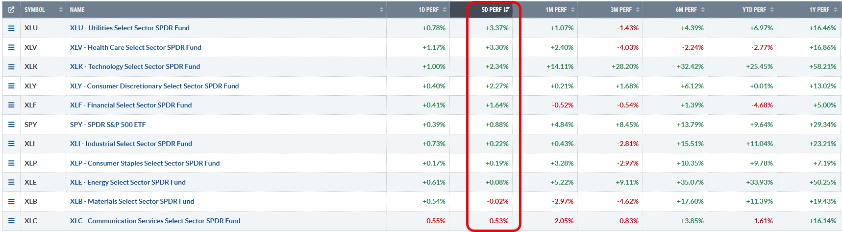
Task: Click XLB 3M value -4.62%
Action: pos(628,201)
